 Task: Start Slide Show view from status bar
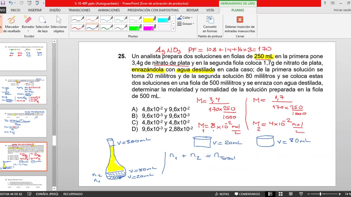pos(301,194)
